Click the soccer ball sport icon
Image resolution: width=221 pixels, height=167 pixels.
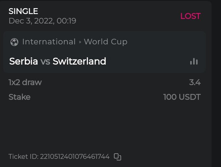pyautogui.click(x=14, y=42)
